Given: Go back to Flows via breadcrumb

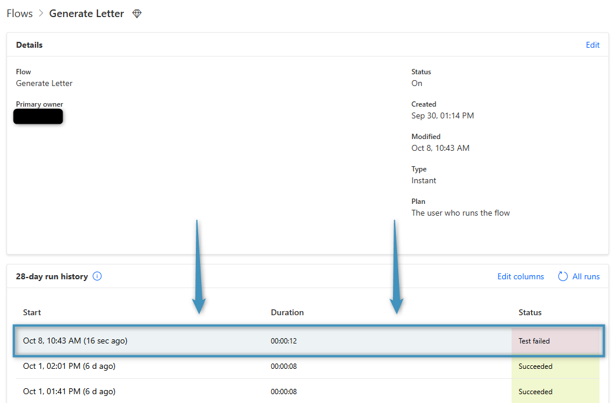Looking at the screenshot, I should [19, 14].
